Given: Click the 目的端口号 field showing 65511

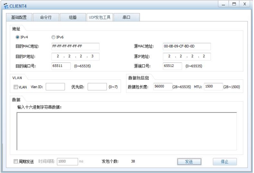Looking at the screenshot, I should [x=61, y=66].
